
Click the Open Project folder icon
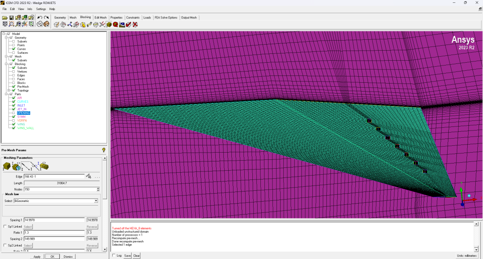[x=5, y=18]
